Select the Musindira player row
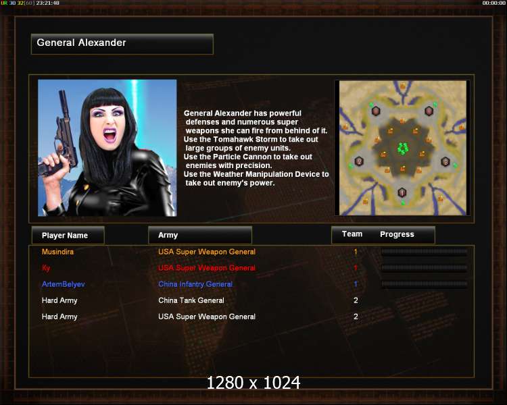 coord(251,252)
